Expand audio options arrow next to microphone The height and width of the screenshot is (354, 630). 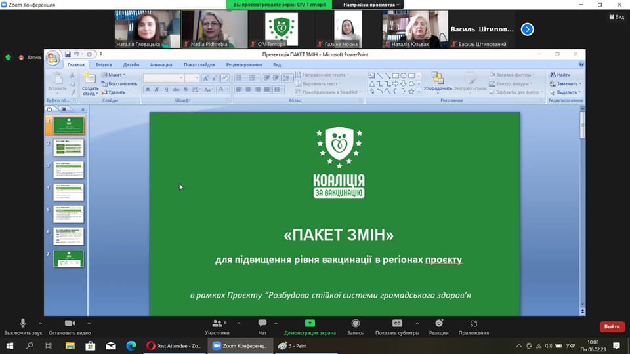40,323
